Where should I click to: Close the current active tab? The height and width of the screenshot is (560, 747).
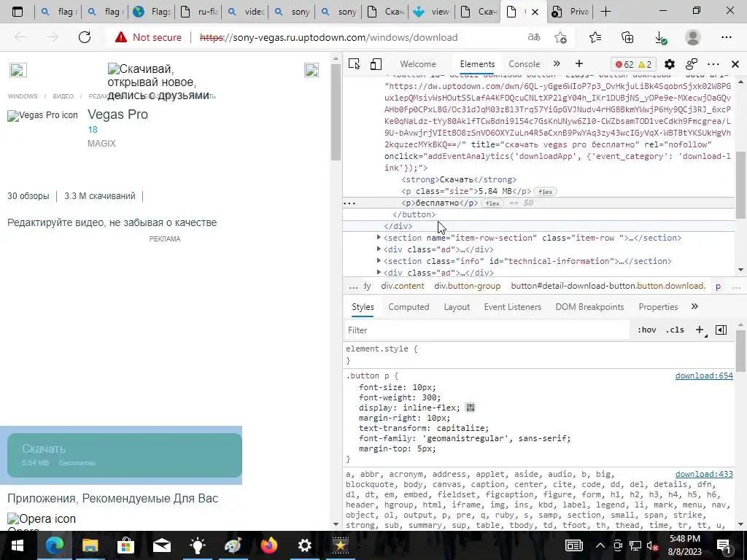coord(535,12)
